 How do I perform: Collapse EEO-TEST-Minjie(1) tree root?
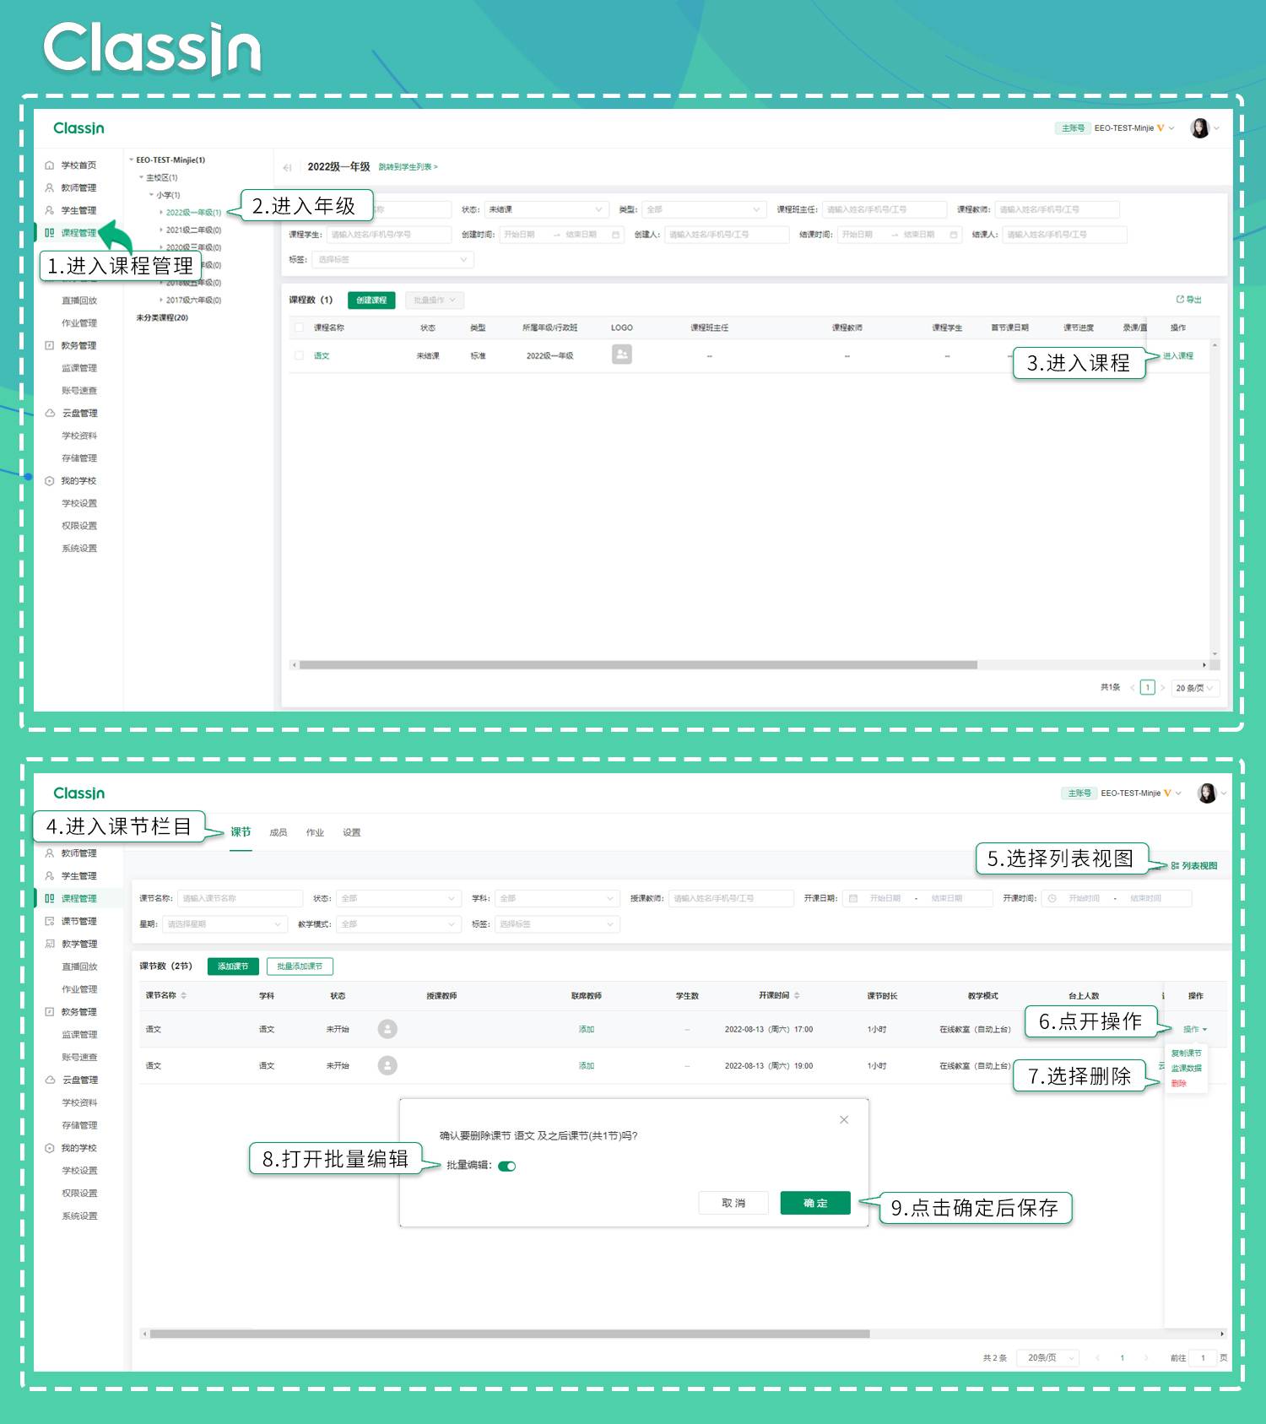coord(132,160)
